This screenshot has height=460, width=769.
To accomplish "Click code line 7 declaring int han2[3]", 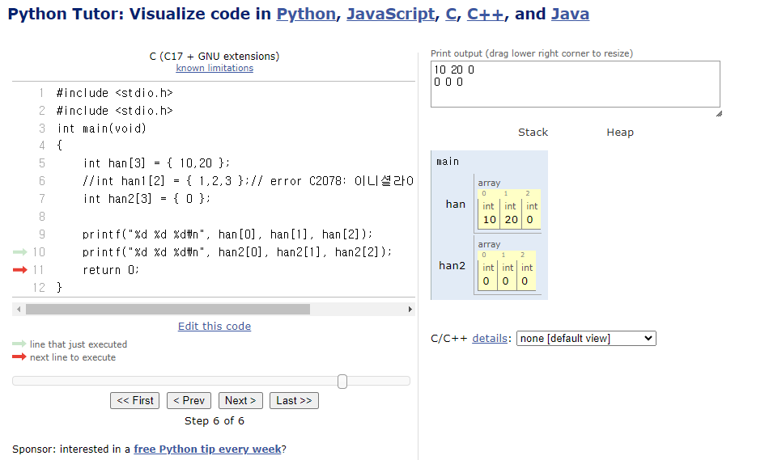I will [x=147, y=199].
